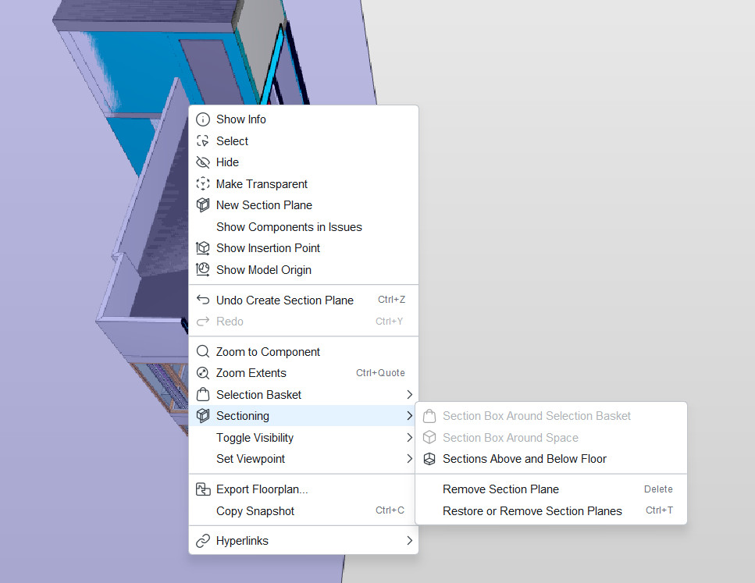Click the Show Insertion Point icon

click(x=203, y=248)
